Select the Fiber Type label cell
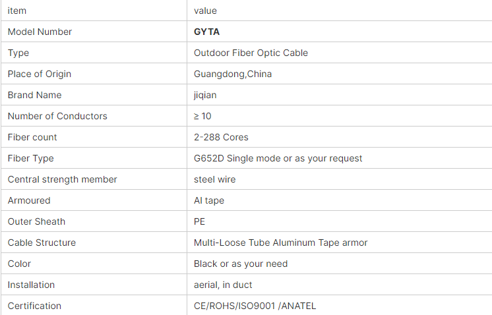The height and width of the screenshot is (315, 492). click(94, 158)
